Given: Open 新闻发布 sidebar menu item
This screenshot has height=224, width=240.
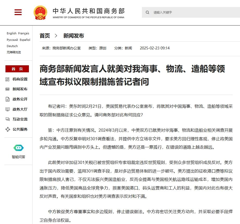Looking at the screenshot, I should [x=20, y=89].
